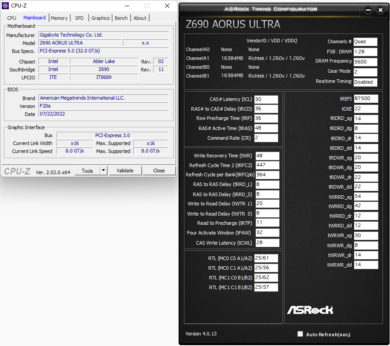This screenshot has height=346, width=390.
Task: Click the RAS# Active Time (tRAS) field
Action: [266, 128]
